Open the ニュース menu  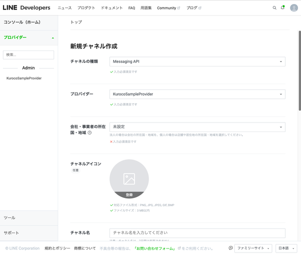(65, 8)
